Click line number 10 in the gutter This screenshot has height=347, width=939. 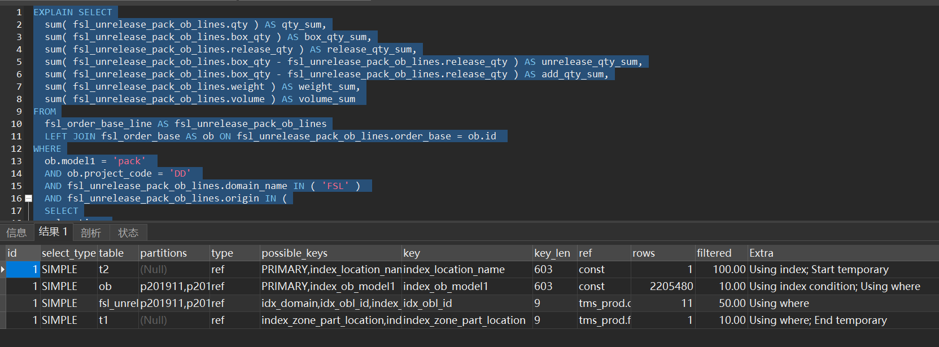pos(16,124)
